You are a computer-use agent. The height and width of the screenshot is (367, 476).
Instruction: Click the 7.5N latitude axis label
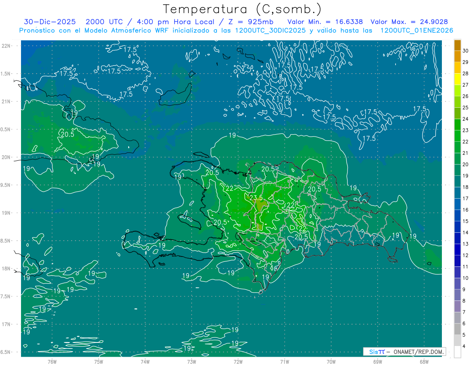6,297
